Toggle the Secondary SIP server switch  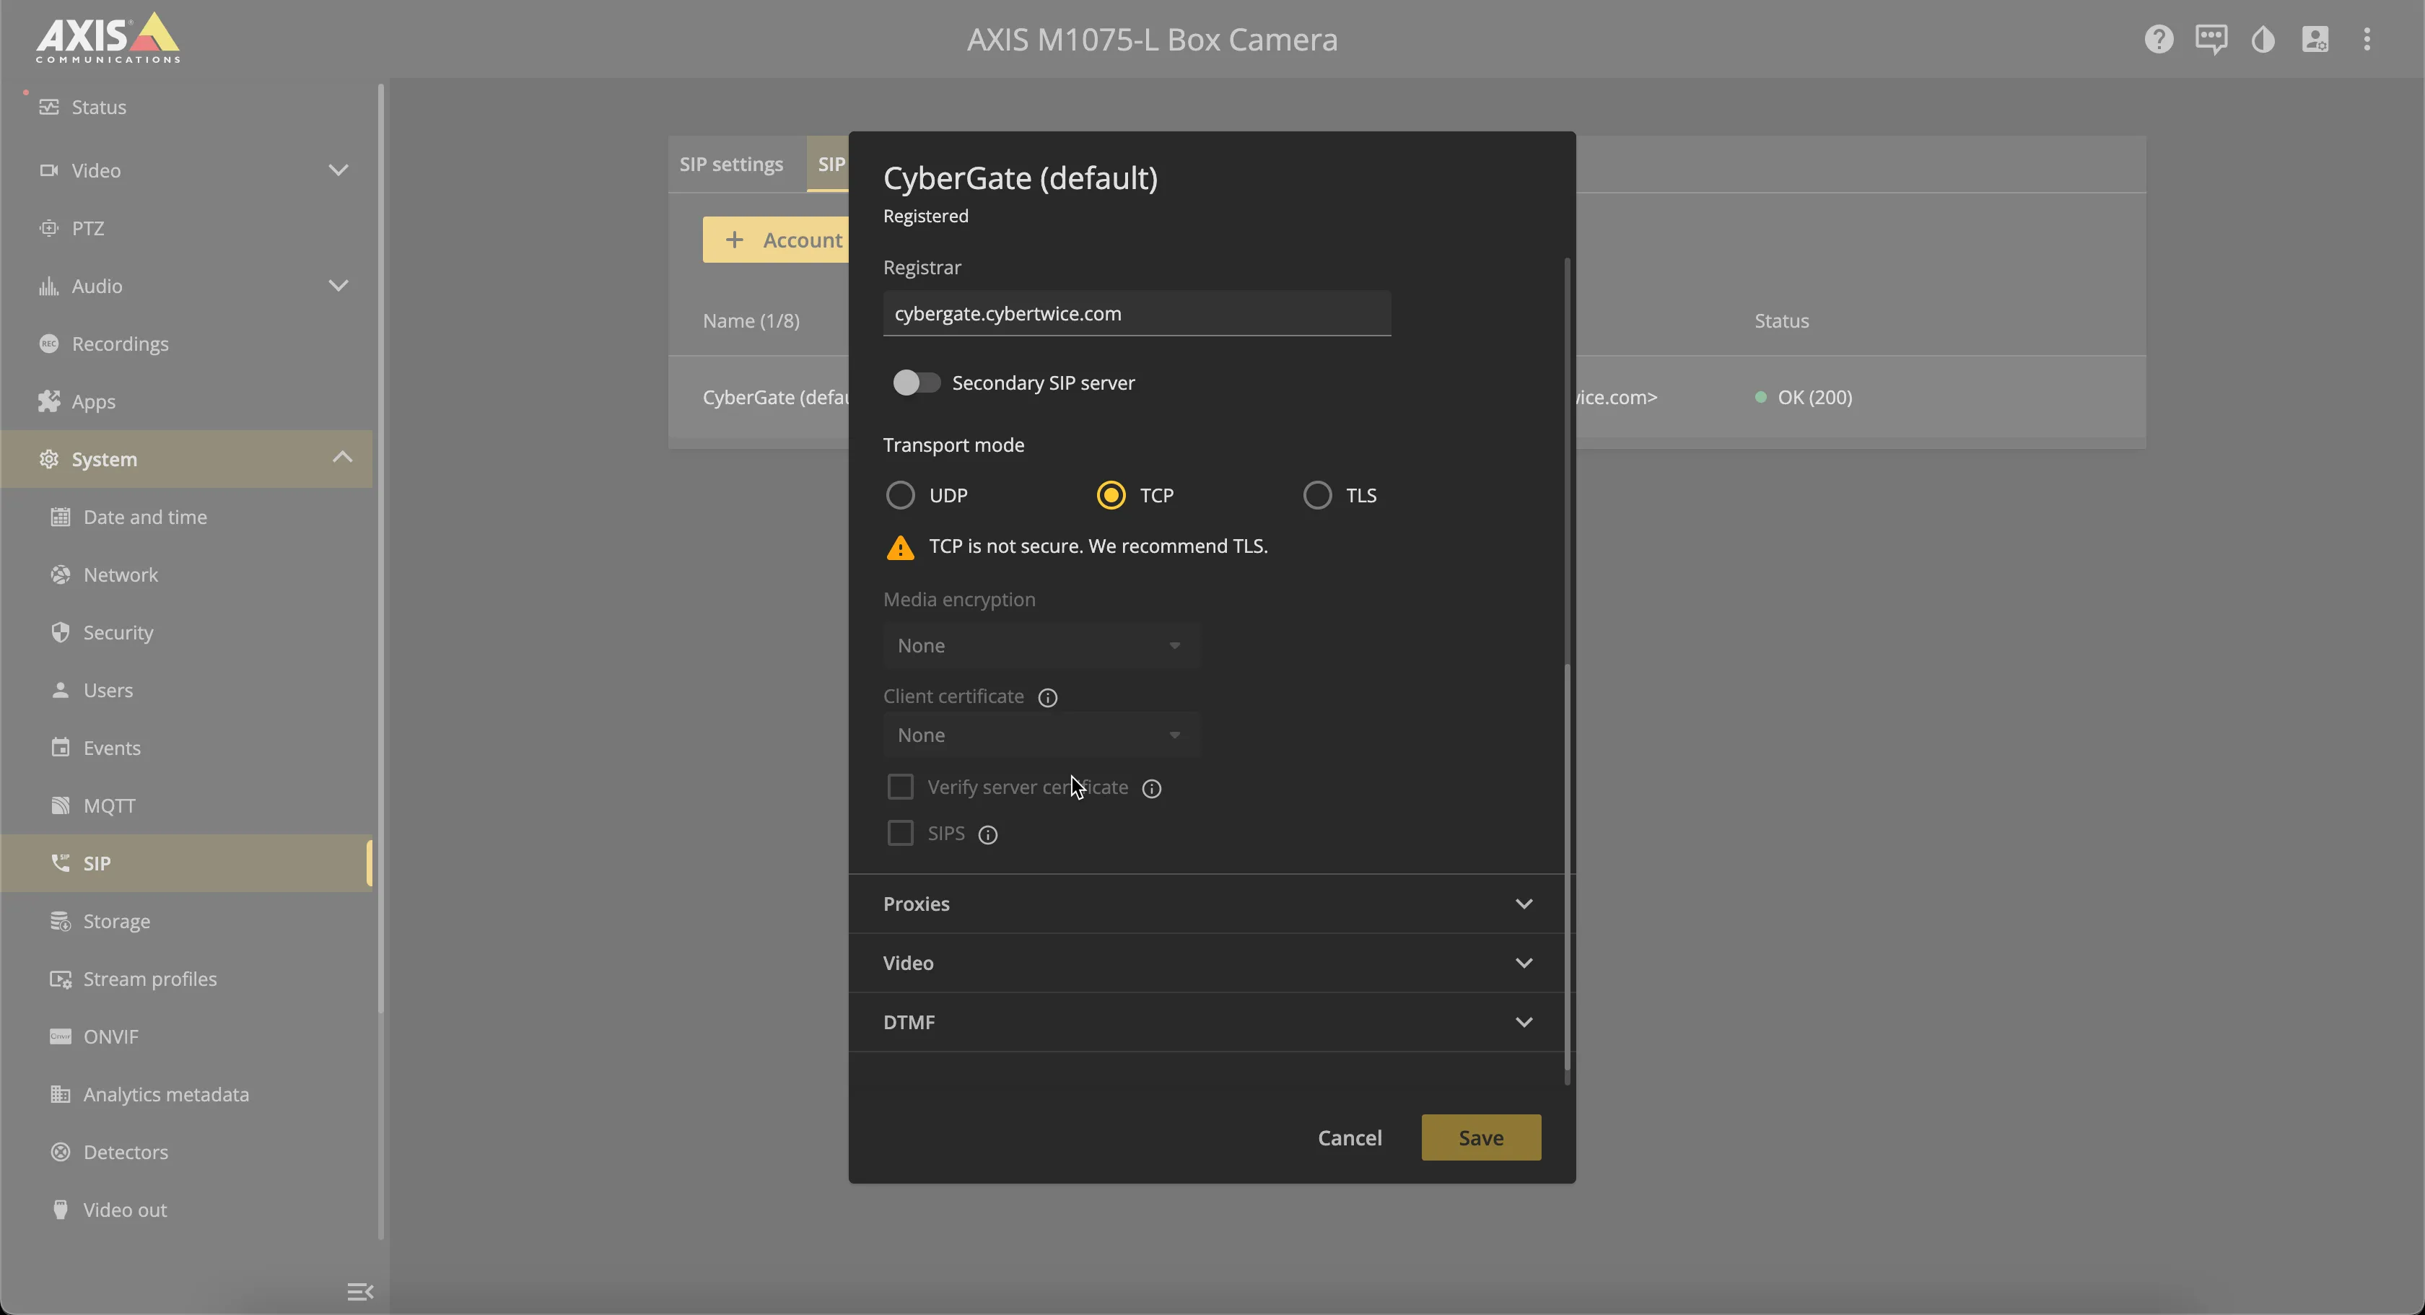tap(916, 383)
